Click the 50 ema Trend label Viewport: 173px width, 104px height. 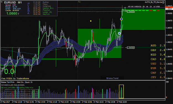[x=112, y=78]
